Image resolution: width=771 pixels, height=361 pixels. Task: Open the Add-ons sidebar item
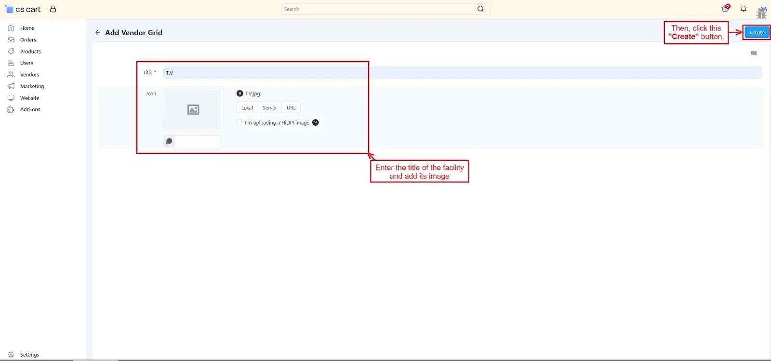30,109
